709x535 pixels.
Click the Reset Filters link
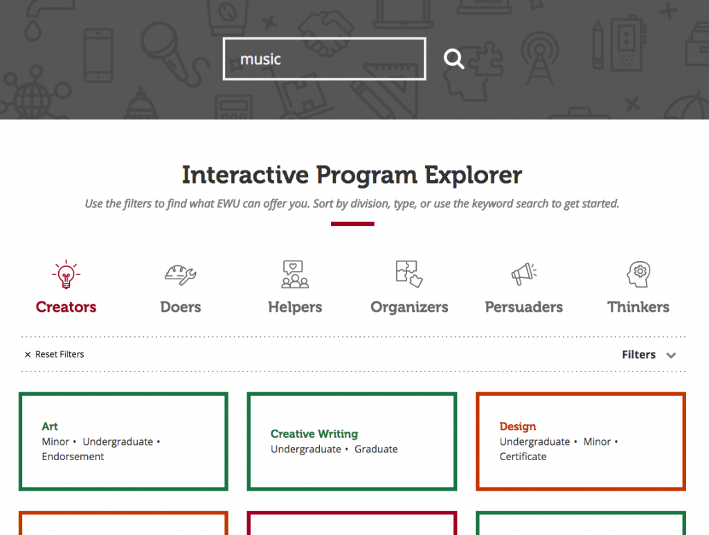60,355
